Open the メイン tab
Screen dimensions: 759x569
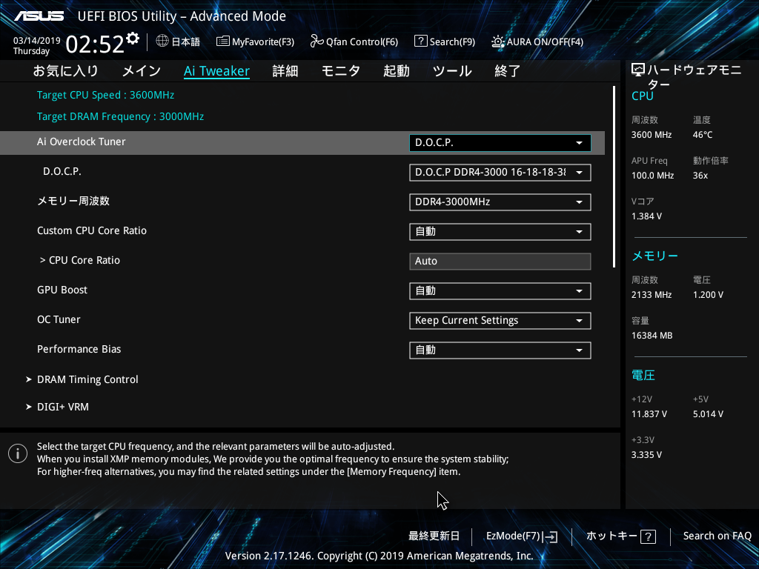[x=142, y=71]
